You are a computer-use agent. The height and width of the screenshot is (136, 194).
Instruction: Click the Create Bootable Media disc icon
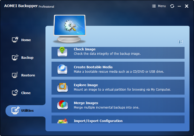tap(62, 69)
